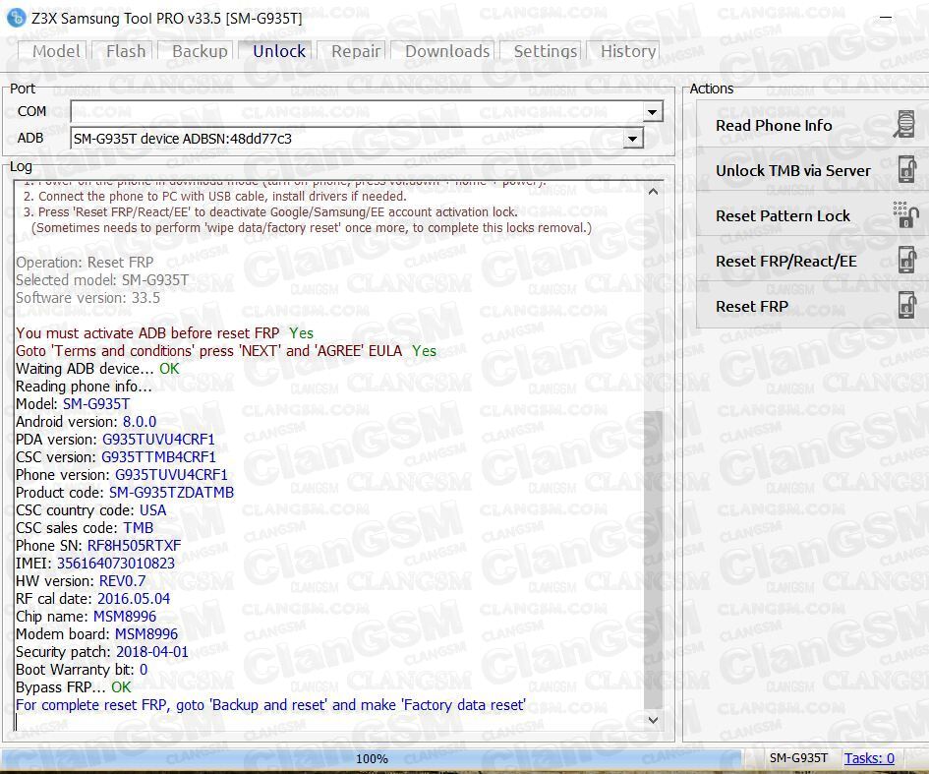The height and width of the screenshot is (774, 929).
Task: Expand the COM port dropdown arrow
Action: 653,111
